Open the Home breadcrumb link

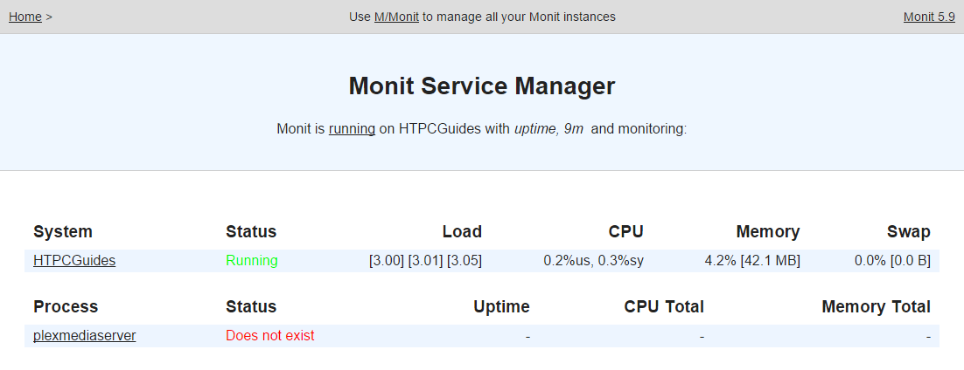click(24, 17)
